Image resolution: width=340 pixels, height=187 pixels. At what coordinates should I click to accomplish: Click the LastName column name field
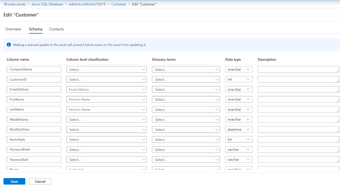34,110
